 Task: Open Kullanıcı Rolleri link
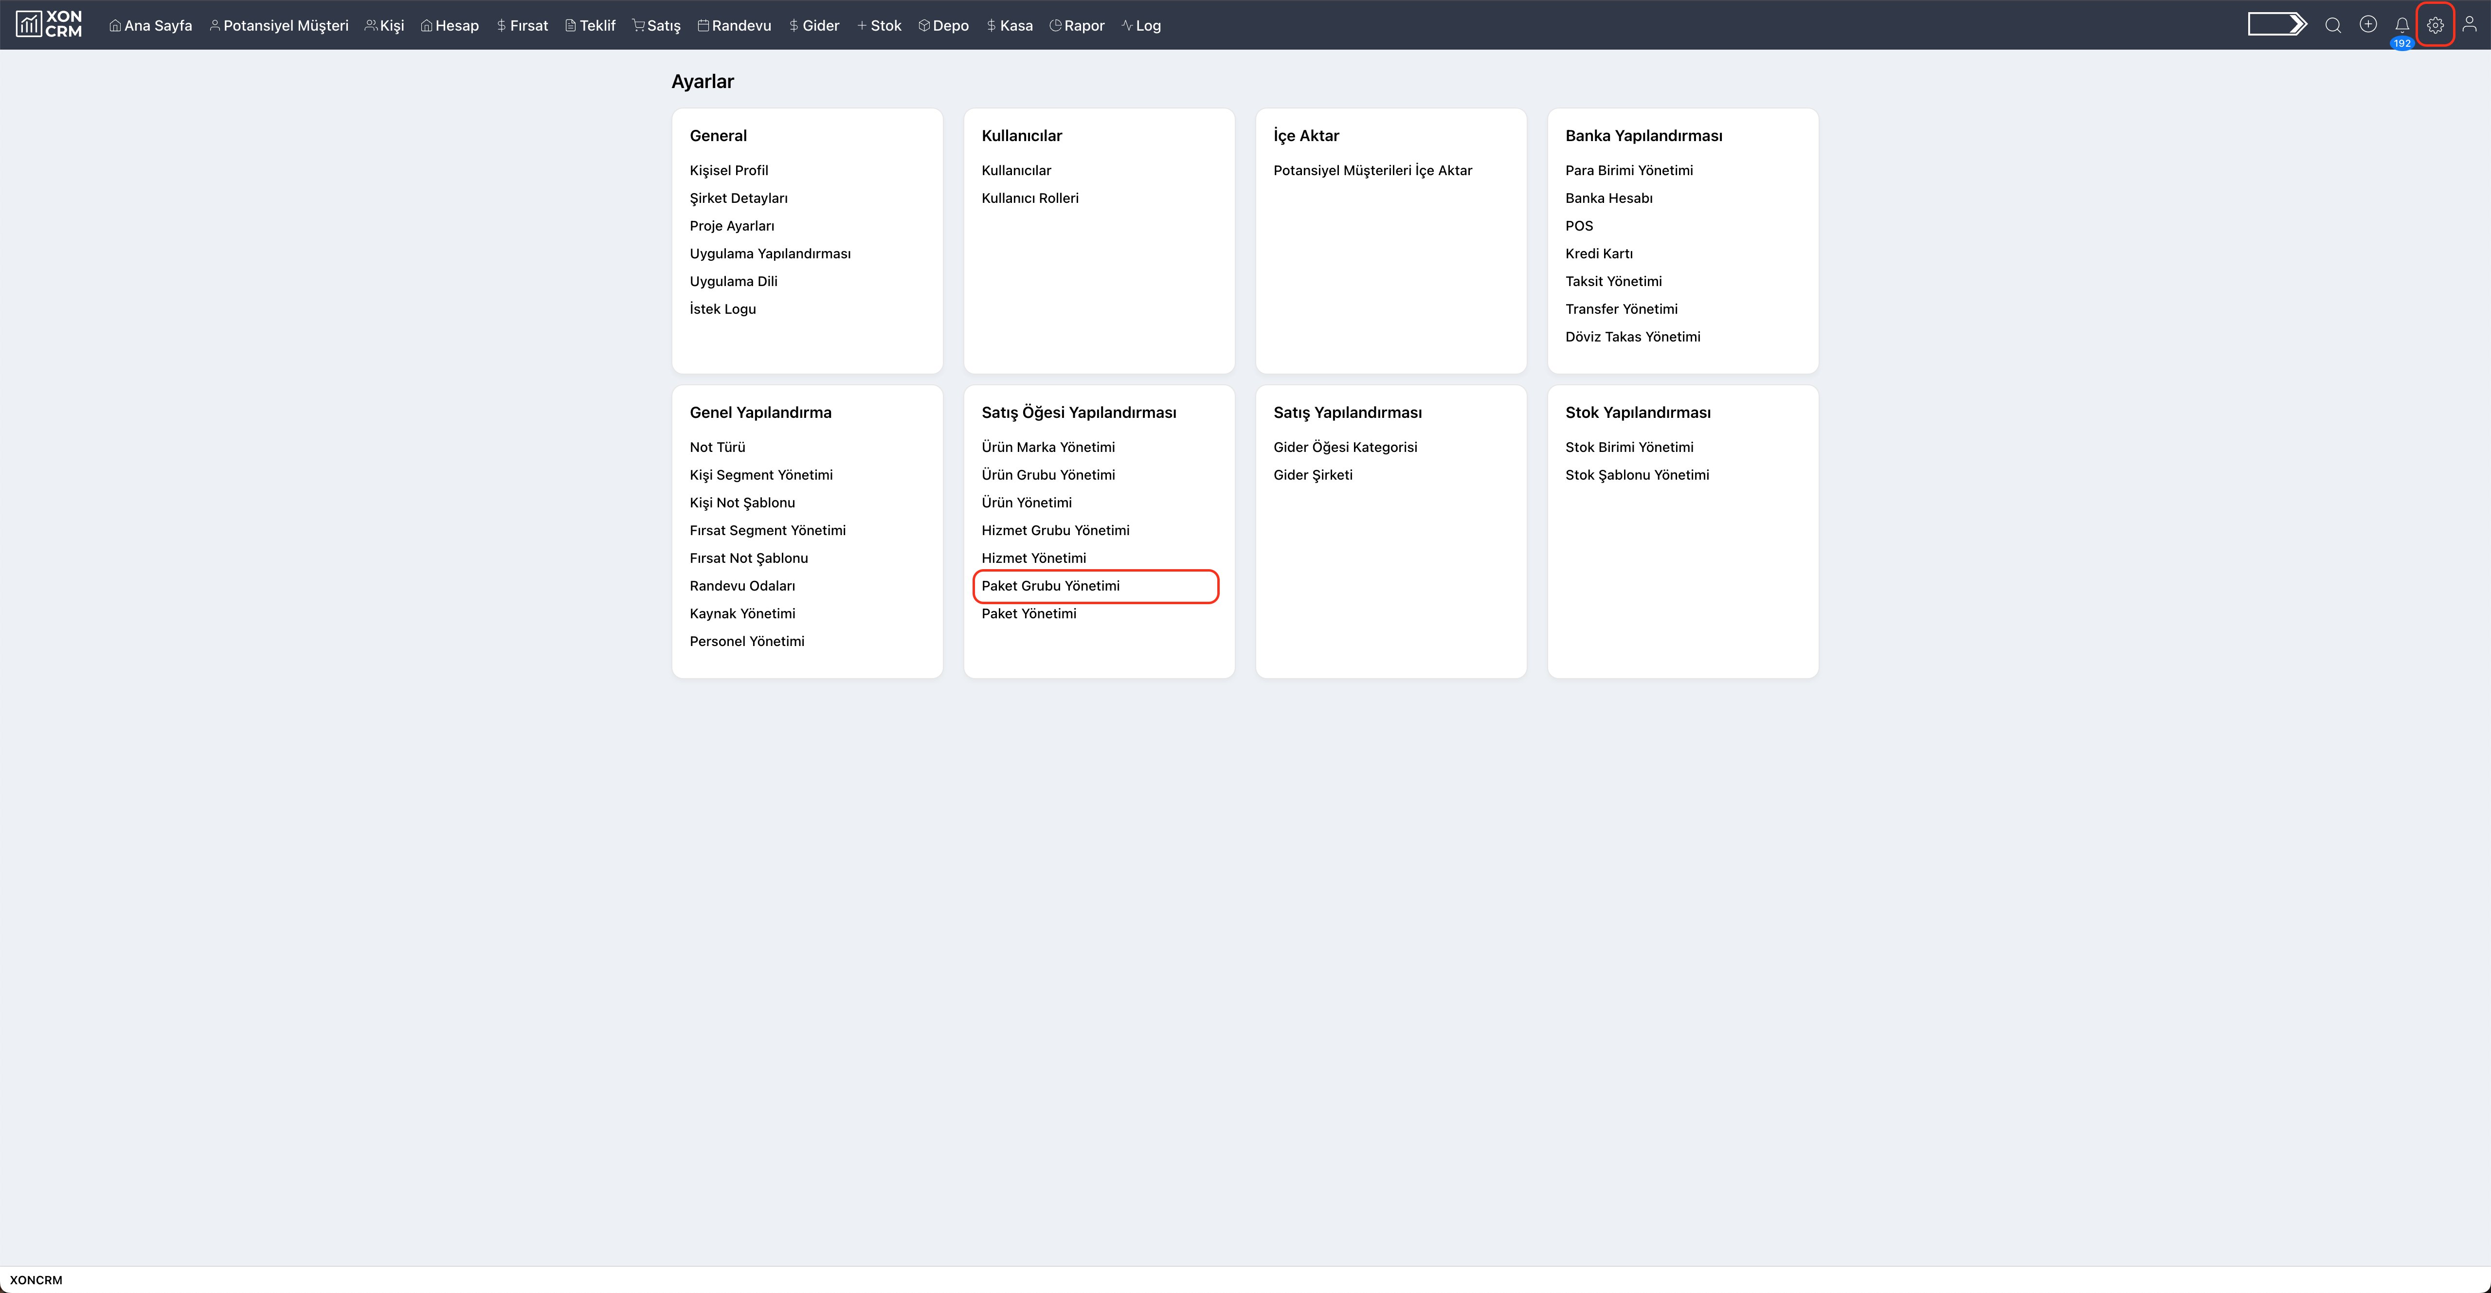(1030, 198)
